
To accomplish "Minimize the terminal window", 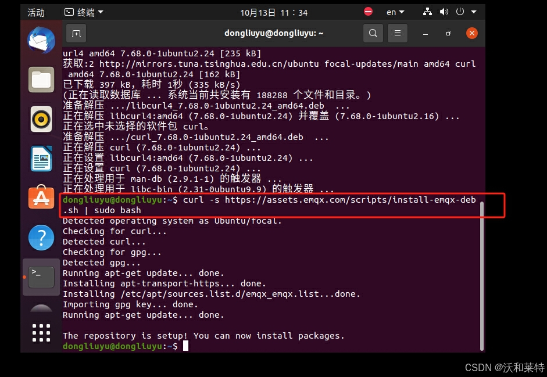I will (x=426, y=34).
